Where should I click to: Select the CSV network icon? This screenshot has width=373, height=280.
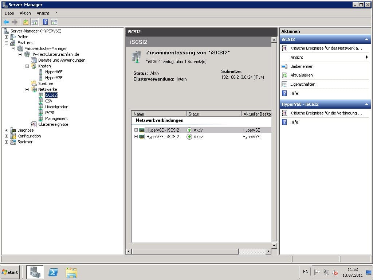[41, 101]
